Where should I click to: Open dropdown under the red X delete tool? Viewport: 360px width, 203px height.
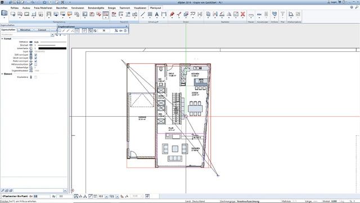click(x=242, y=18)
